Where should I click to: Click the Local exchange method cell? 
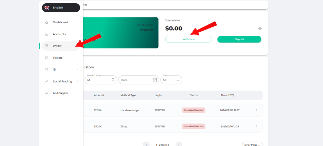point(130,110)
